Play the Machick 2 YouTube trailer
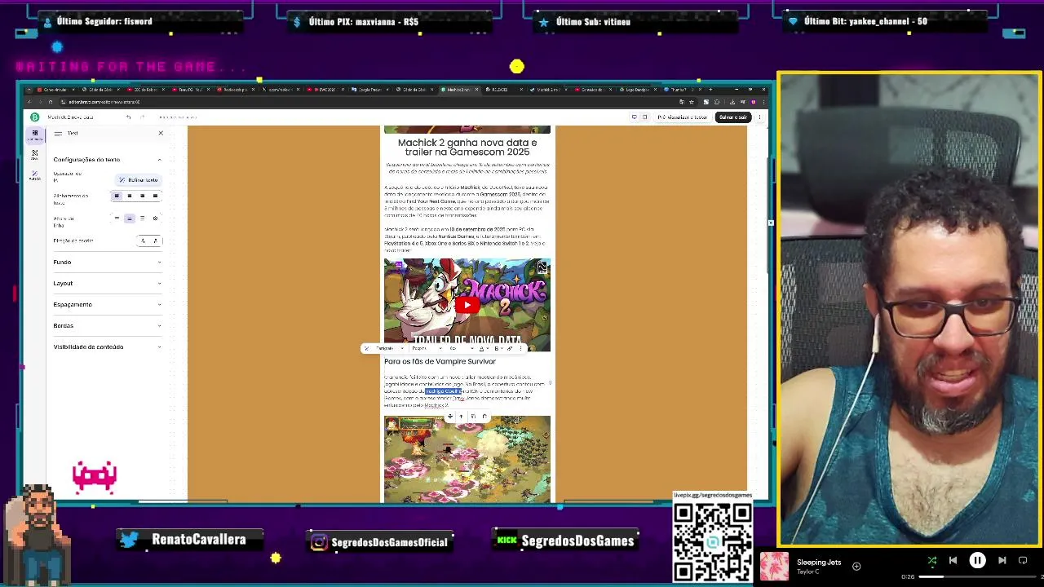 coord(467,305)
